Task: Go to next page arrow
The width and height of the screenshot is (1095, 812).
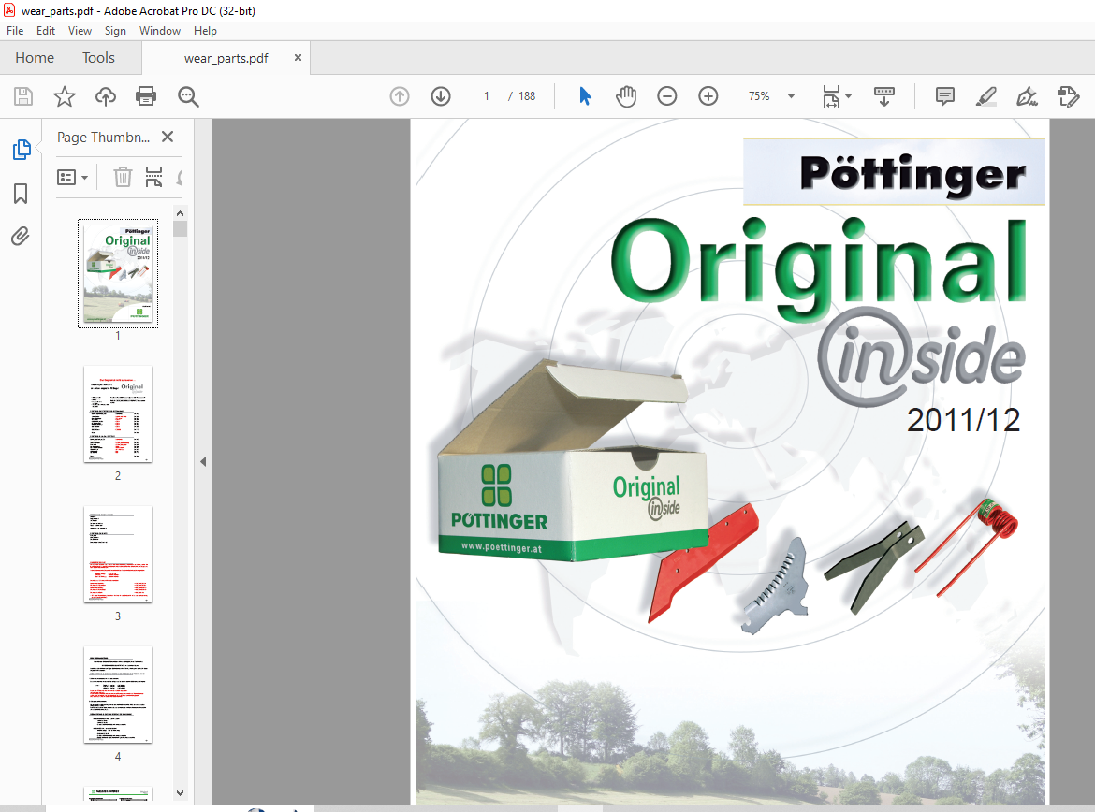Action: (x=441, y=96)
